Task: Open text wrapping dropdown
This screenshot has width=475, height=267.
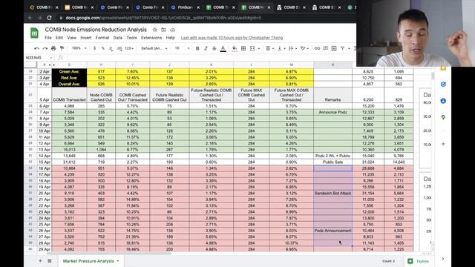Action: pyautogui.click(x=292, y=48)
